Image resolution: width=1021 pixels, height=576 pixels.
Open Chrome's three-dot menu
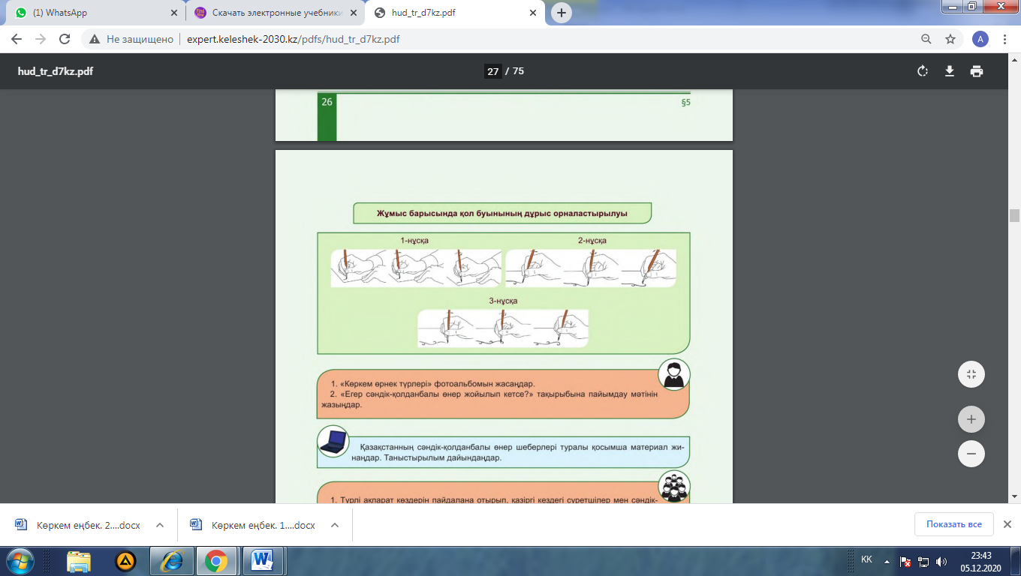(x=1004, y=39)
